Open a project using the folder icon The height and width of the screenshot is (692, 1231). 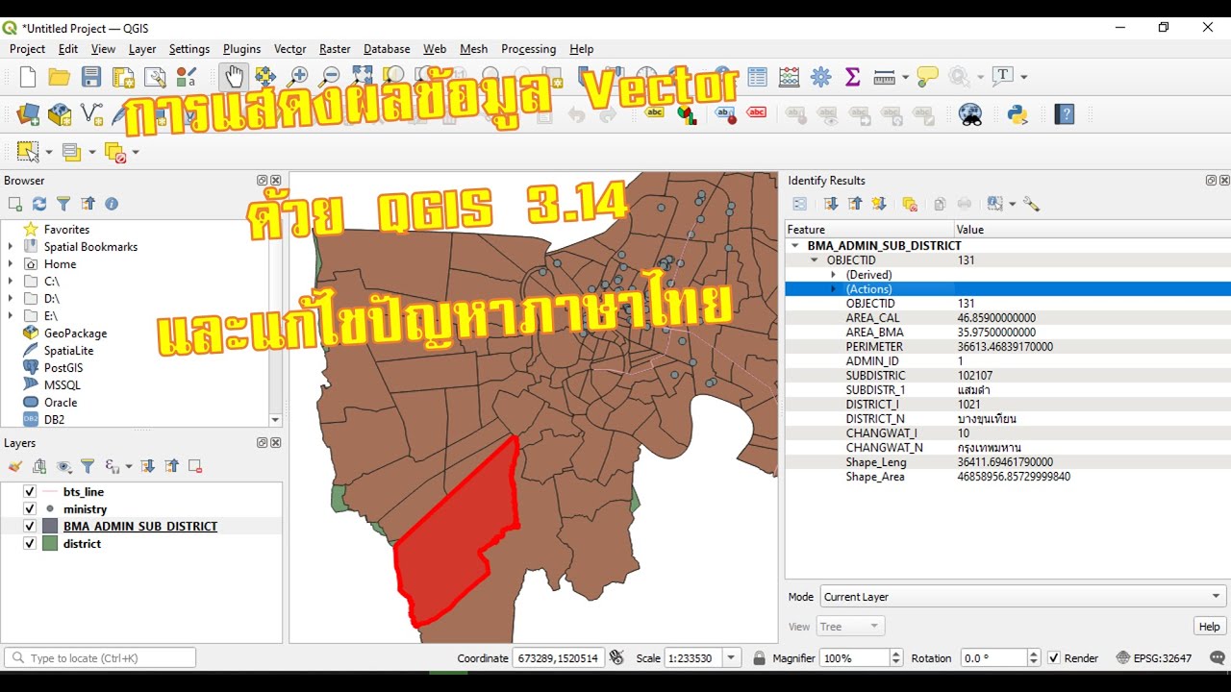point(60,77)
